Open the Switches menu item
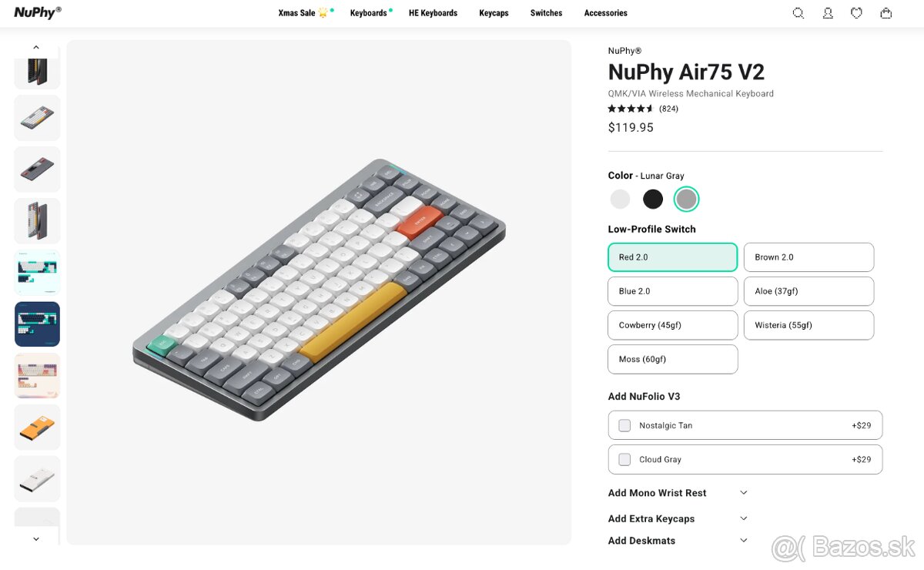The width and height of the screenshot is (924, 570). pyautogui.click(x=546, y=13)
